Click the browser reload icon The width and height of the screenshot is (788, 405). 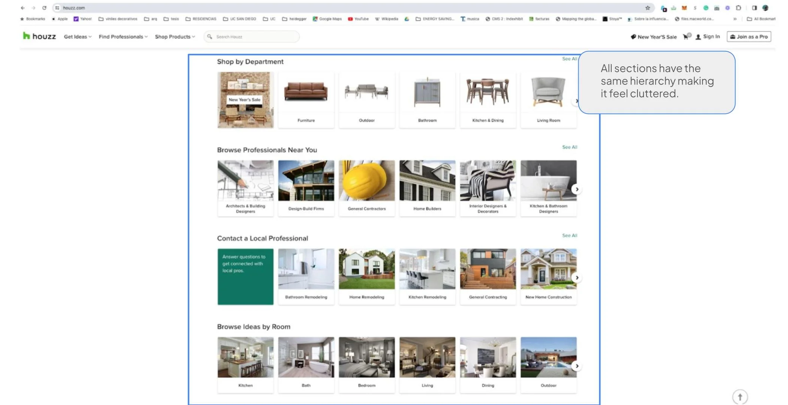click(45, 7)
